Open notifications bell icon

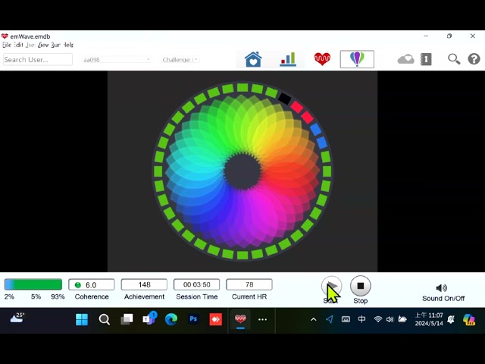(x=451, y=319)
